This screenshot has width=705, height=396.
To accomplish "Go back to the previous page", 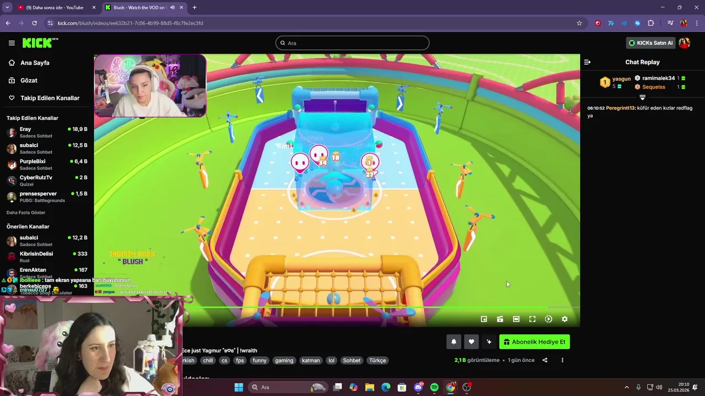I will 8,23.
